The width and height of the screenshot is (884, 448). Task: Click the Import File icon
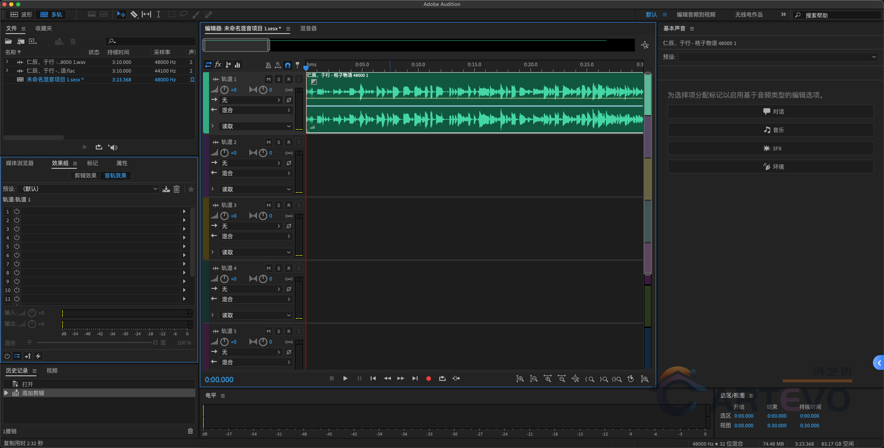(21, 41)
